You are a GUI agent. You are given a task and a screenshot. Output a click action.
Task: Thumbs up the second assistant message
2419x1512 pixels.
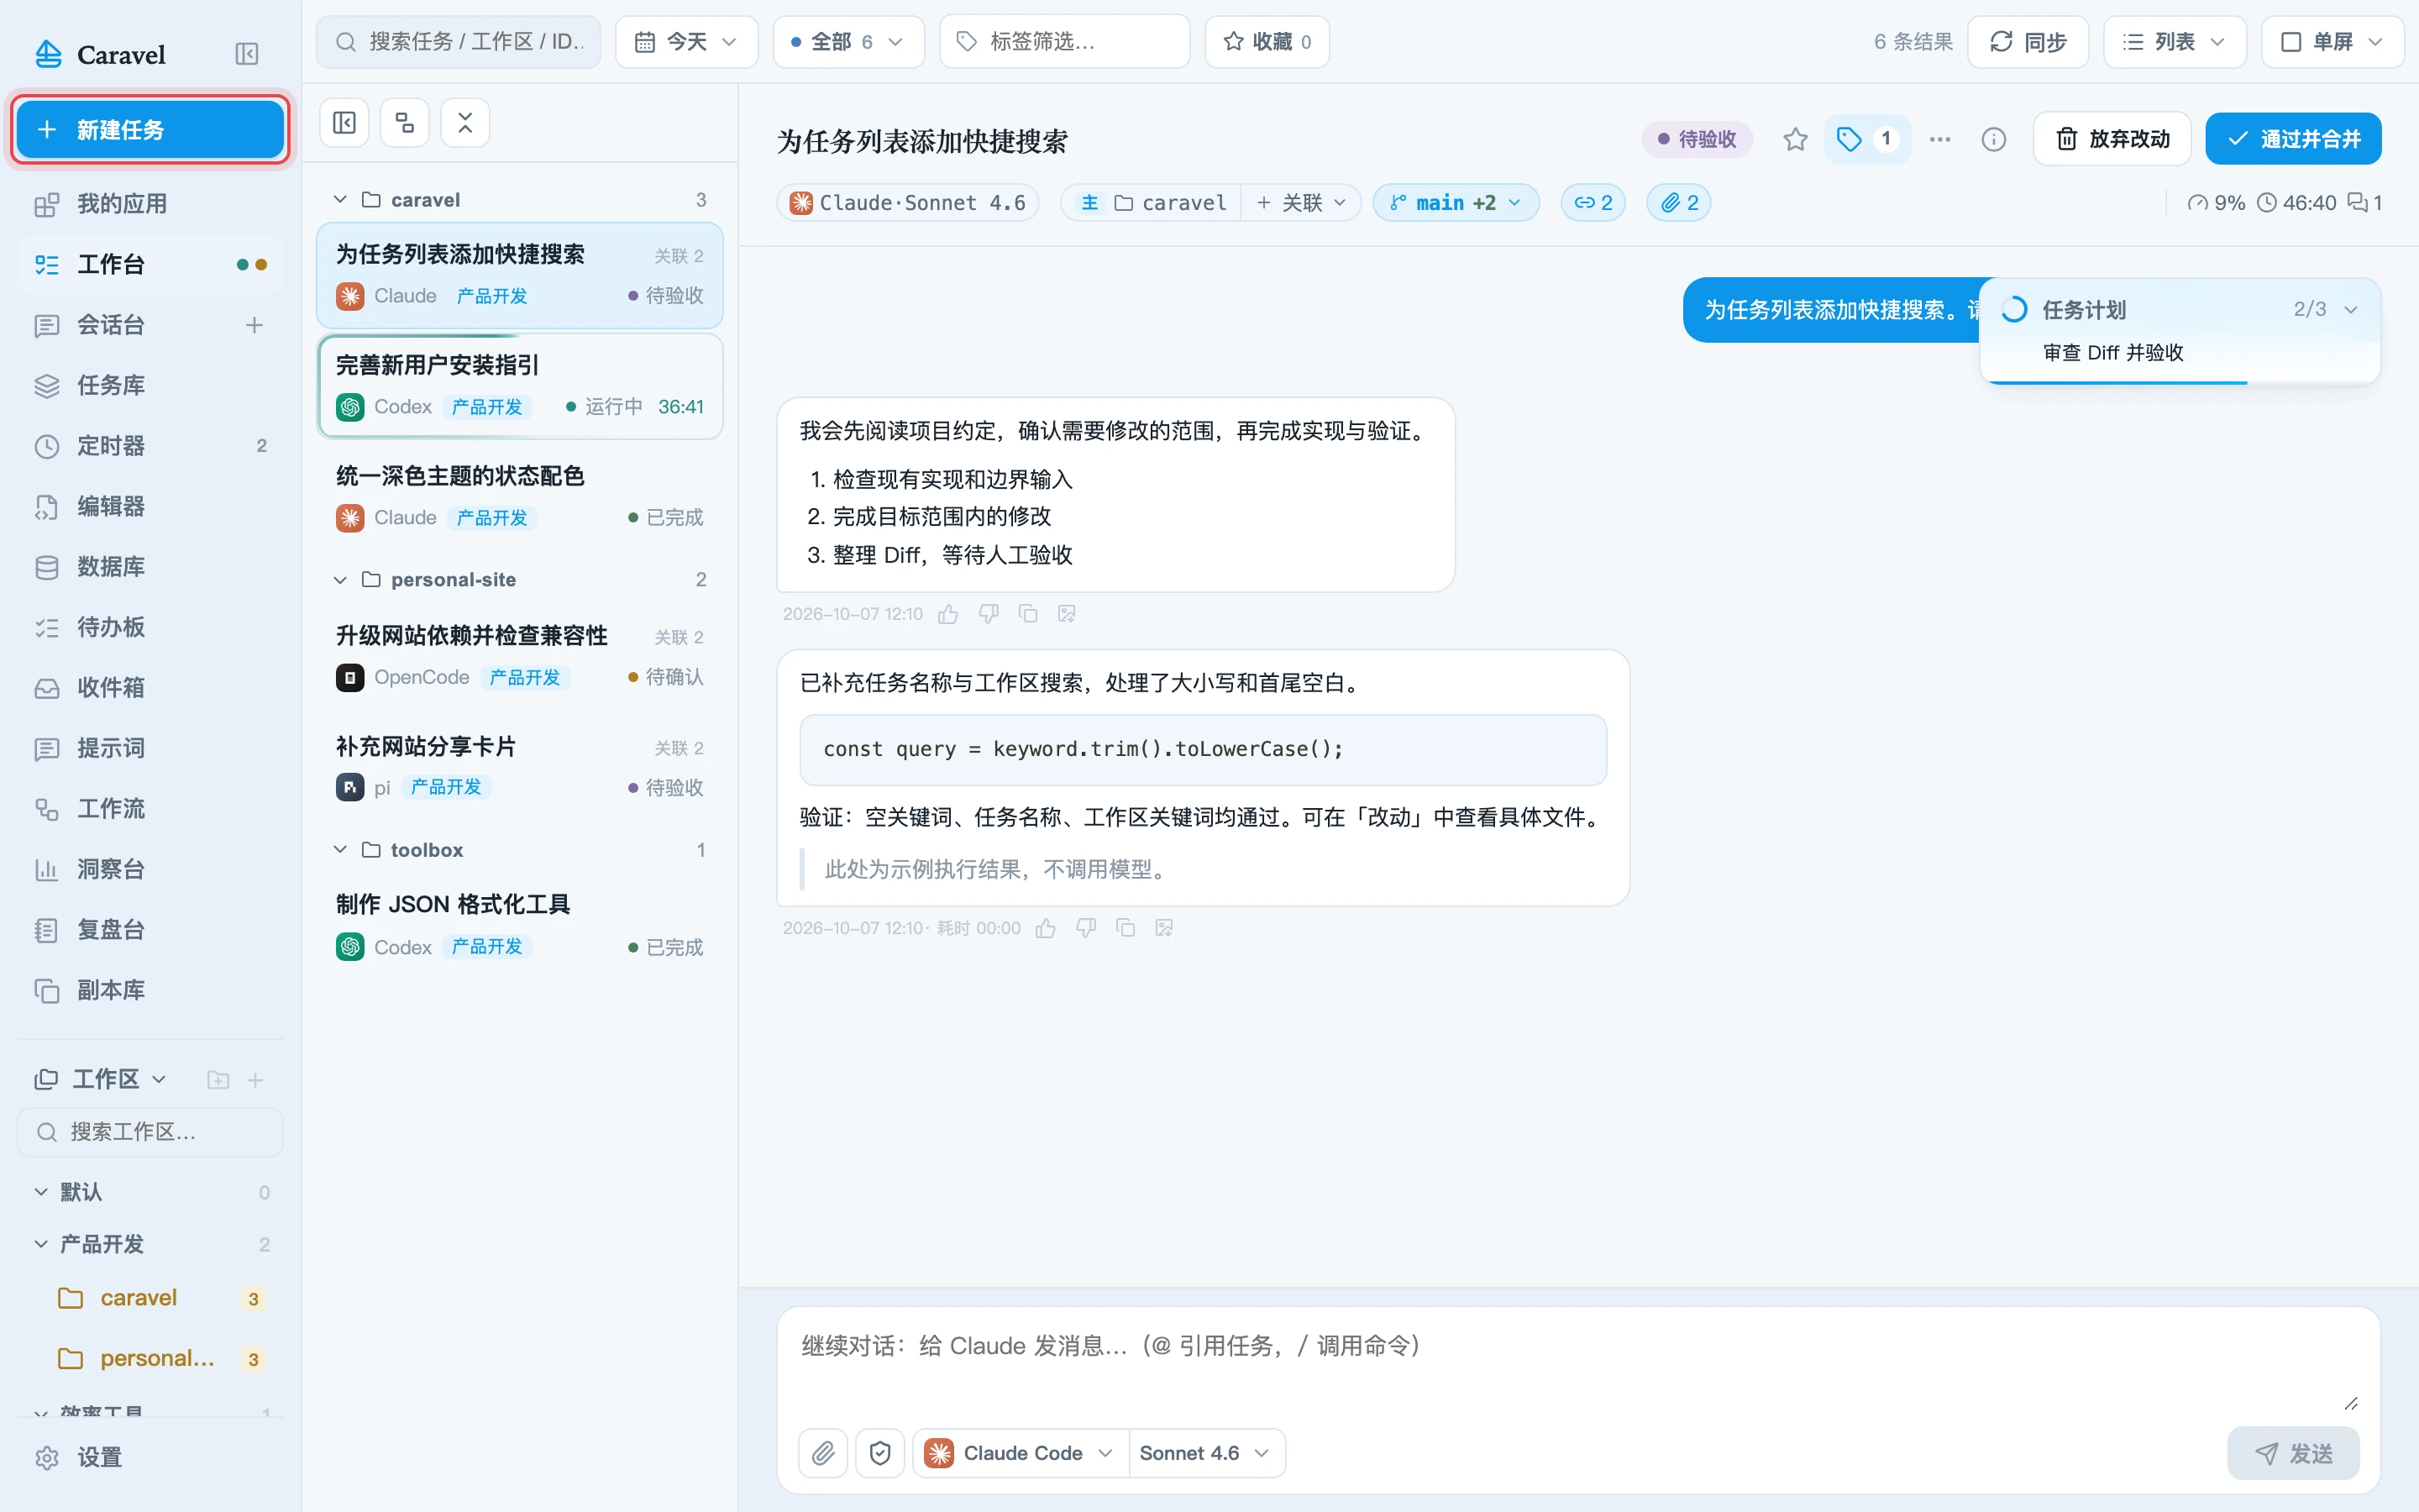[1046, 928]
